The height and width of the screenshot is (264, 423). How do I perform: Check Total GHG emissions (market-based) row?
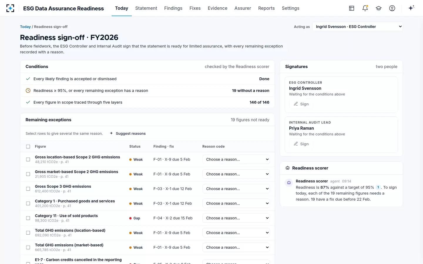point(28,248)
